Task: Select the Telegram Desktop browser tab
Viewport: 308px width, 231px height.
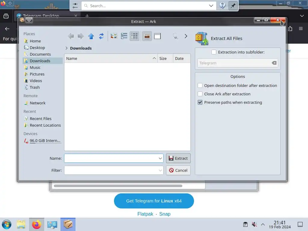Action: coord(47,16)
